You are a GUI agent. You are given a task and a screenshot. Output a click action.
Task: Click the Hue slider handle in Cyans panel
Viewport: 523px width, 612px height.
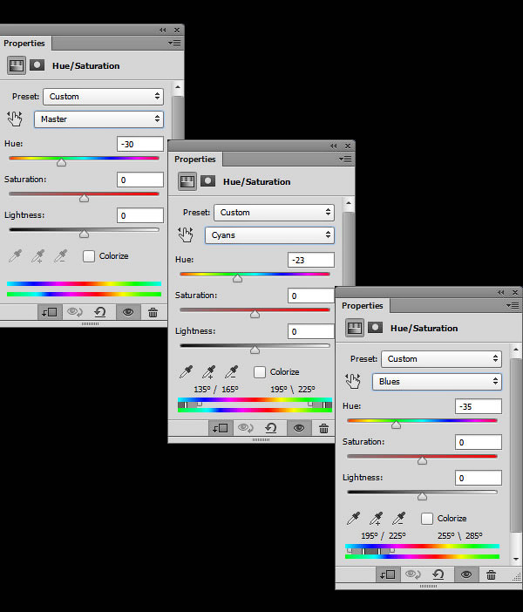coord(237,277)
